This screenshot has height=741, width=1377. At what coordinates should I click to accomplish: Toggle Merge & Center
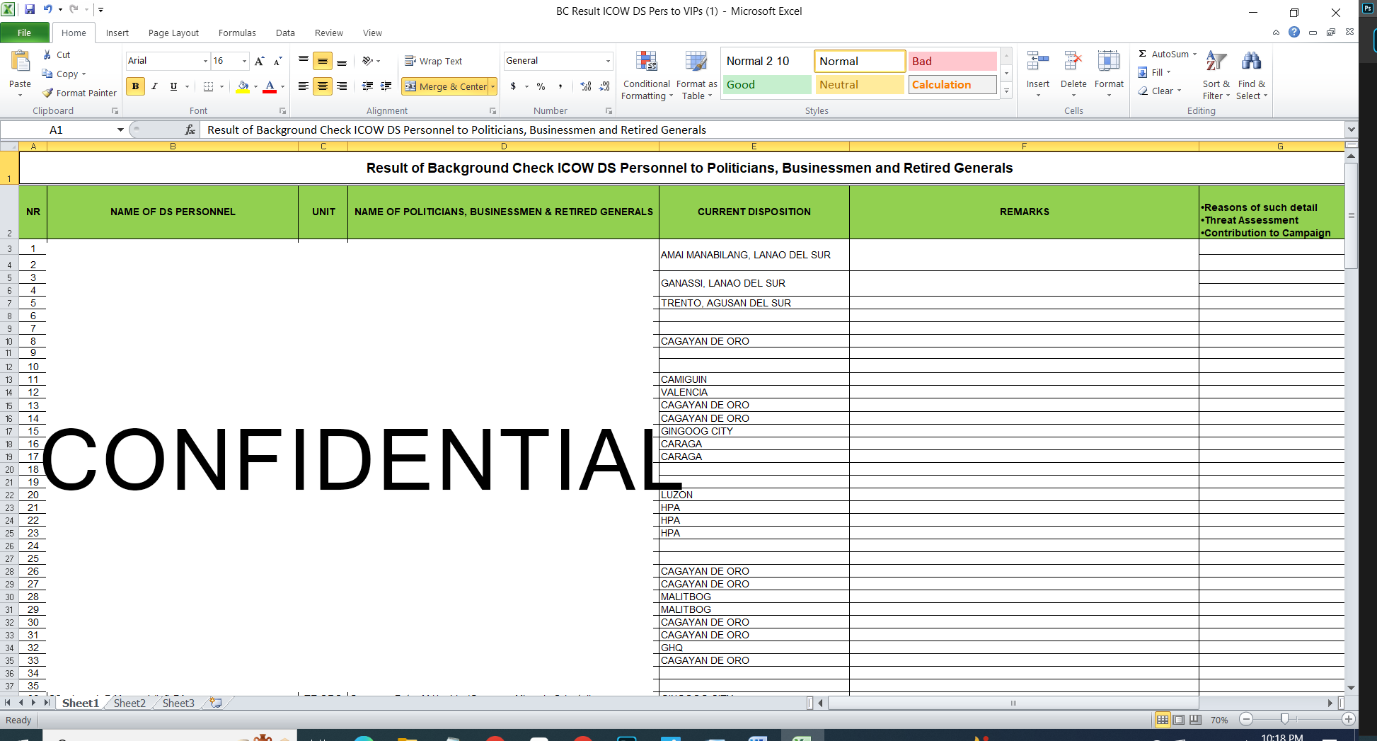(446, 86)
